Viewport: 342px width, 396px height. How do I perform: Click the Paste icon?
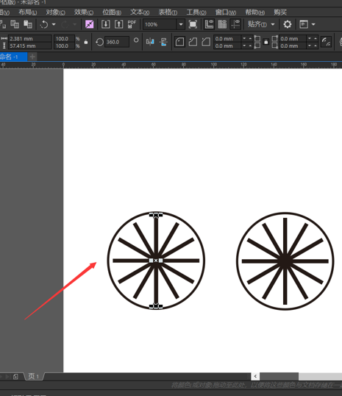[28, 24]
